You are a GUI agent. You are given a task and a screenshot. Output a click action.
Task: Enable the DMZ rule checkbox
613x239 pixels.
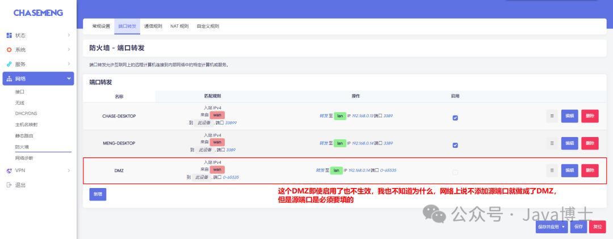click(x=455, y=172)
